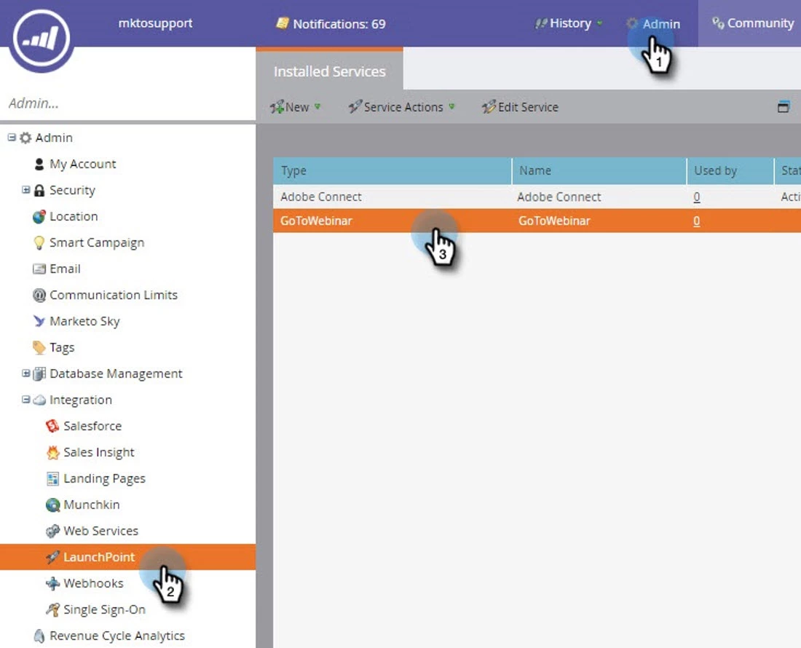Click the Communication Limits at-sign icon
Image resolution: width=801 pixels, height=648 pixels.
coord(39,295)
